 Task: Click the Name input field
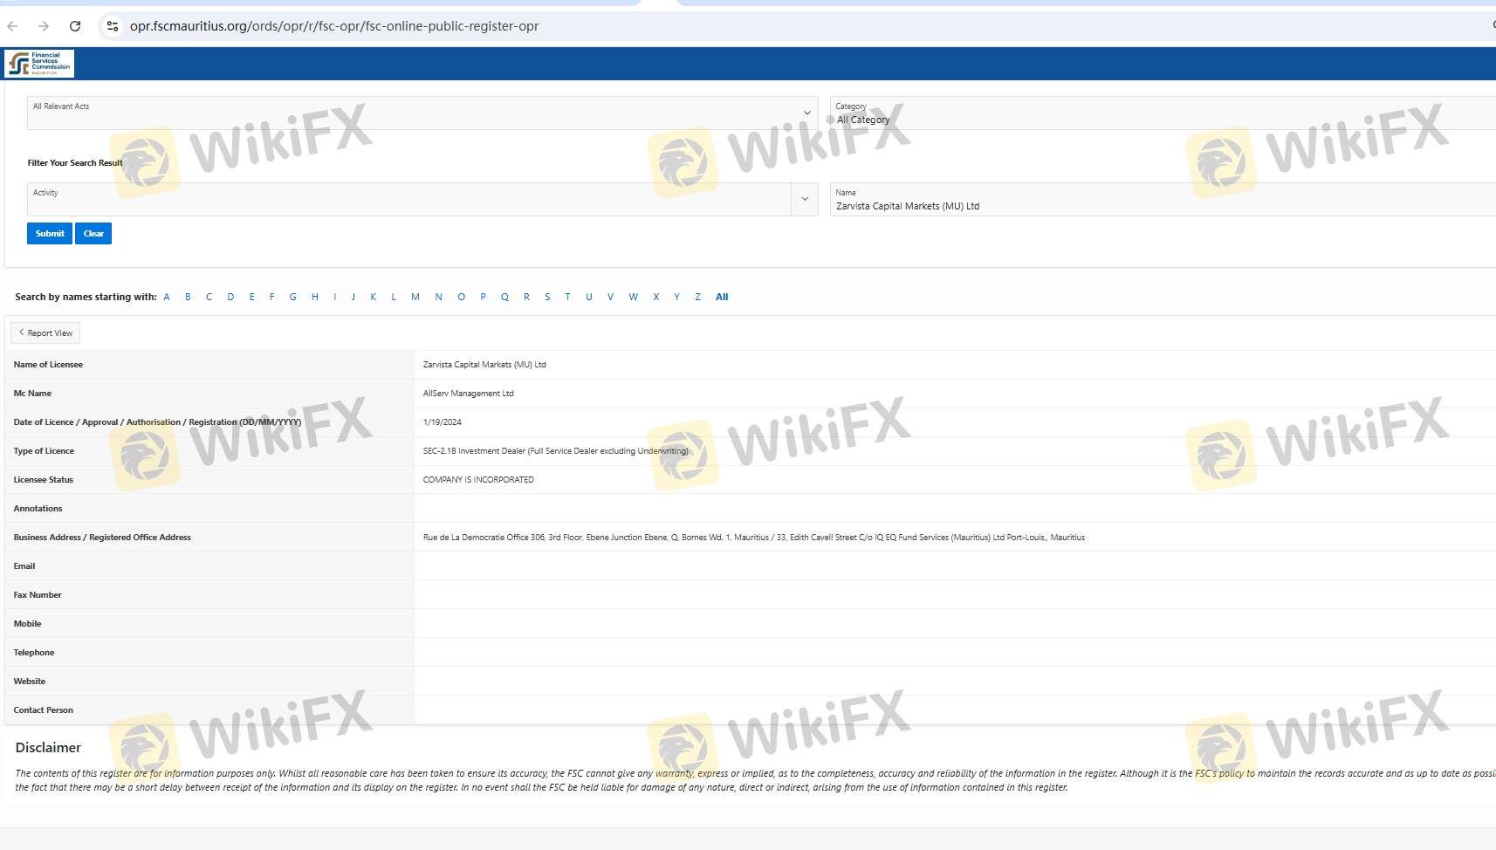tap(1161, 206)
